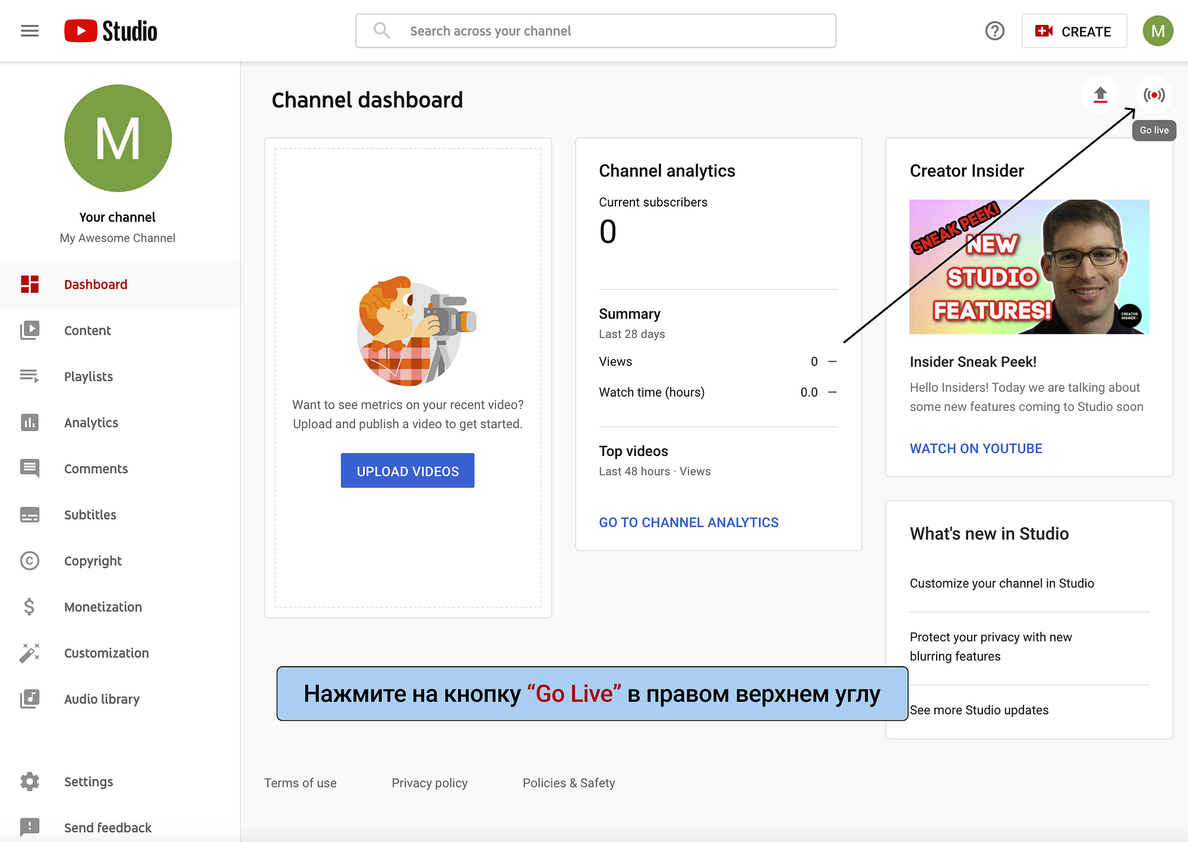The image size is (1188, 842).
Task: Click the search magnifier icon
Action: pos(382,31)
